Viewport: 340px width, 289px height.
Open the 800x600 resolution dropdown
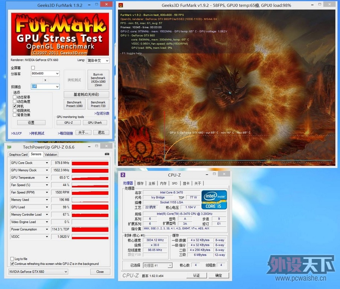pyautogui.click(x=45, y=73)
